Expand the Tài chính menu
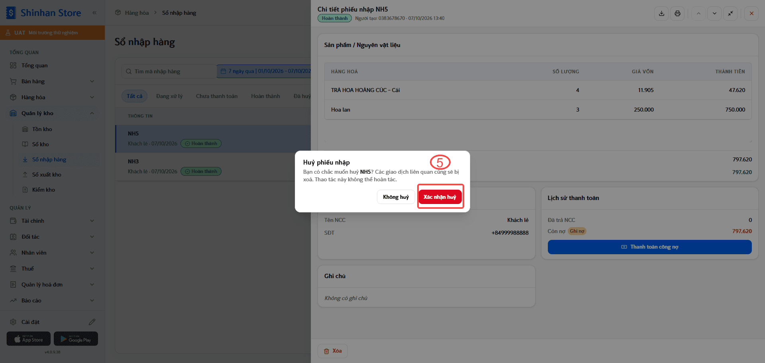This screenshot has height=363, width=765. (52, 221)
